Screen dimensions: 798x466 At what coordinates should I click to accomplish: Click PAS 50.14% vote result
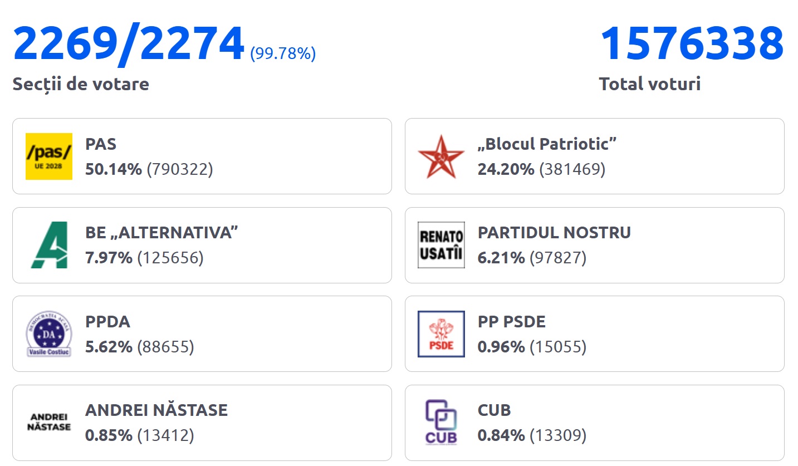tap(149, 169)
